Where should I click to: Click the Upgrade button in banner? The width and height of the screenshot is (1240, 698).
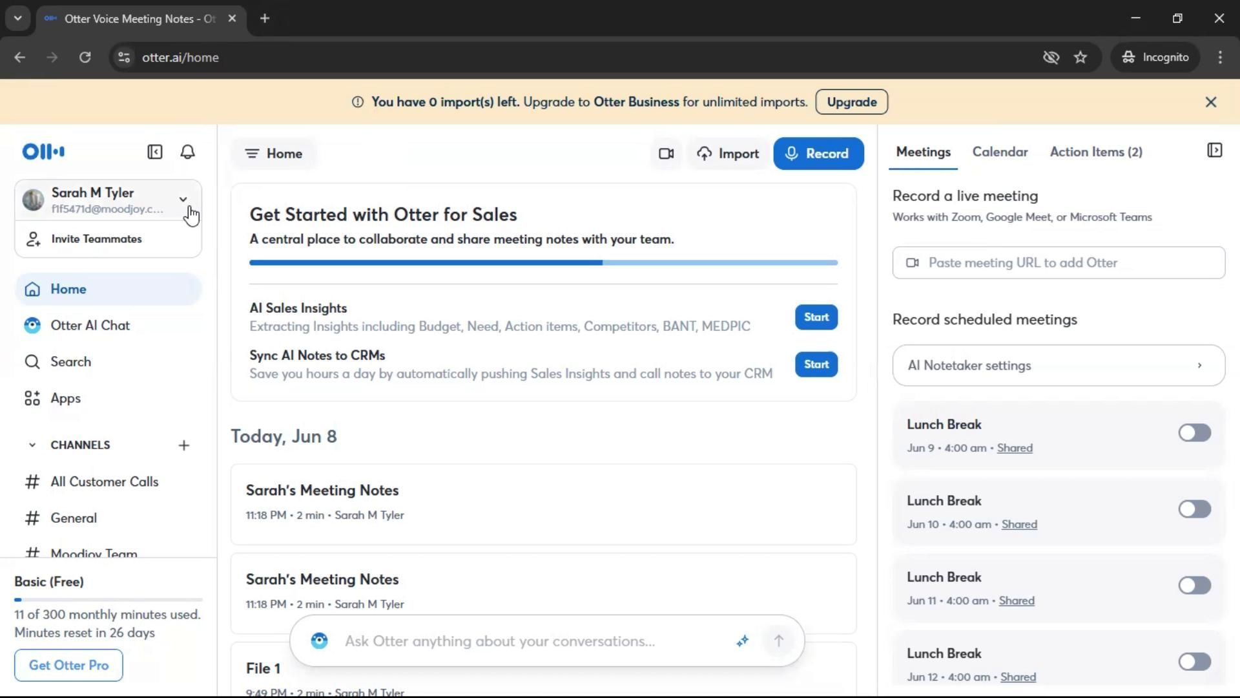tap(851, 102)
